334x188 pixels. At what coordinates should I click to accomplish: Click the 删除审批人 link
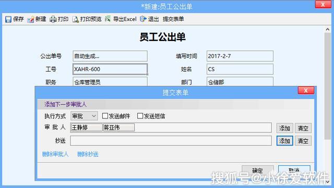pos(55,154)
